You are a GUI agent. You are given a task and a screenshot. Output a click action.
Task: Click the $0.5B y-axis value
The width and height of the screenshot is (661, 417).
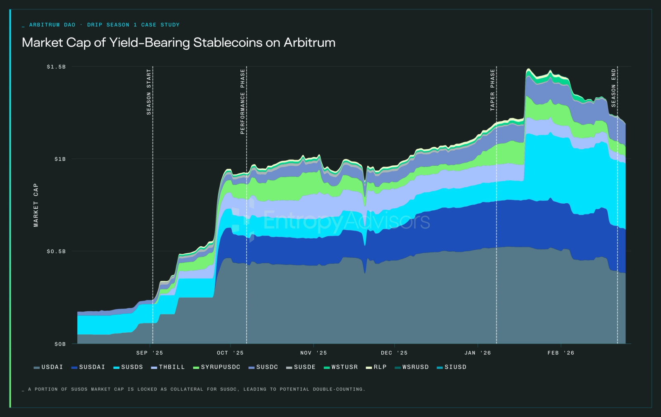coord(56,251)
